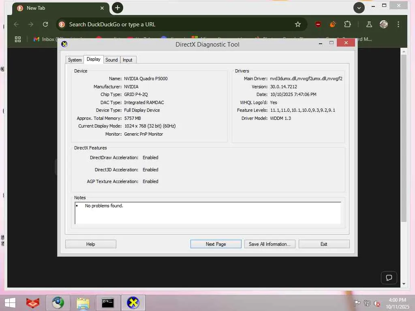Viewport: 415px width, 311px height.
Task: Open the taskbar clock and date
Action: [x=397, y=303]
